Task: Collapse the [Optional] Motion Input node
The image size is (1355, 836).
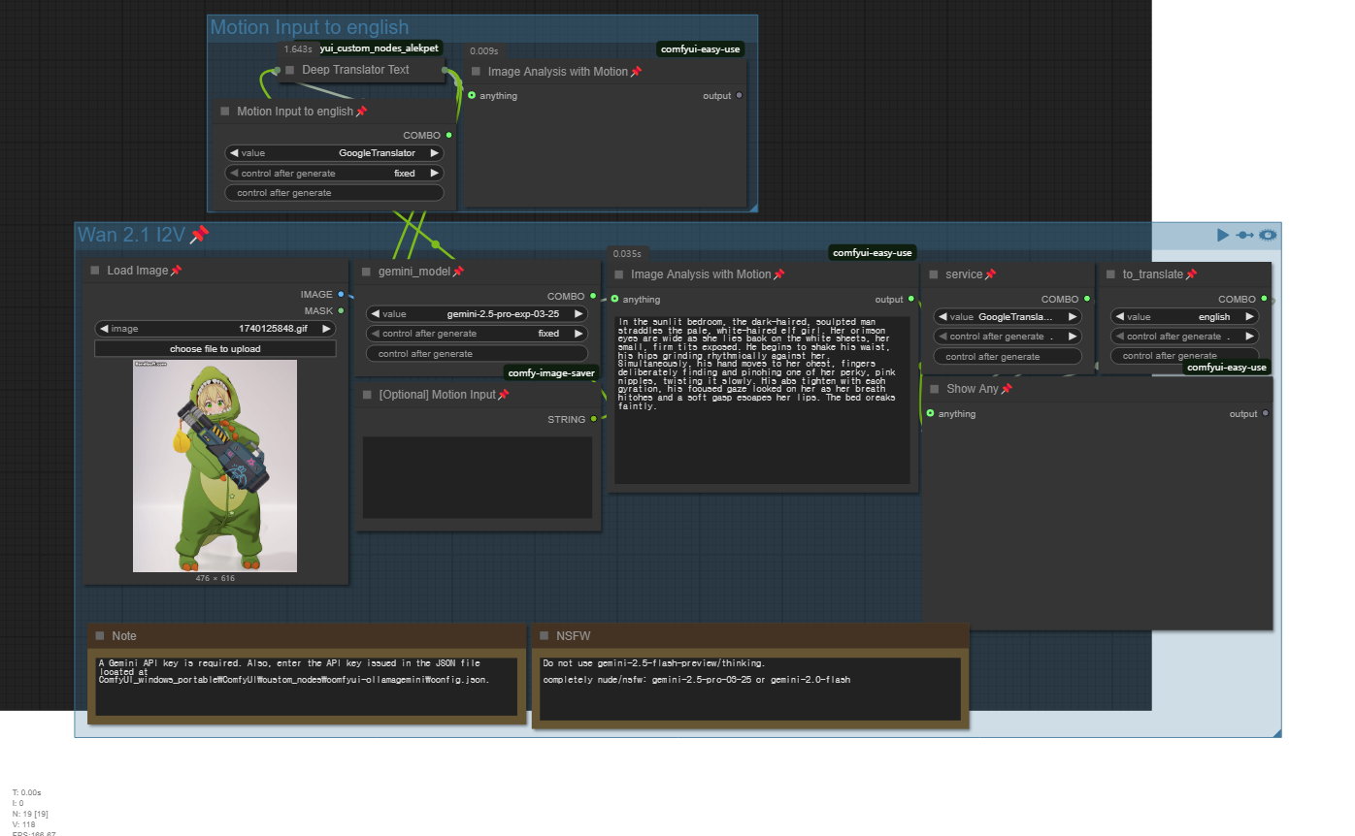Action: pyautogui.click(x=367, y=395)
